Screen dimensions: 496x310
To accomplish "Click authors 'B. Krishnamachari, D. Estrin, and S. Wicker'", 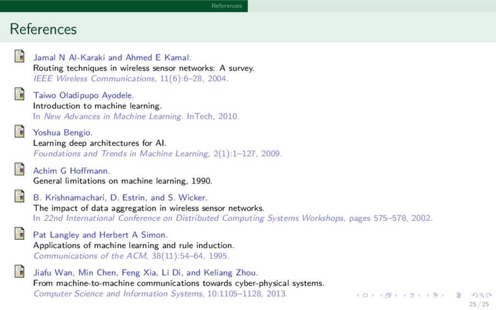I will 120,198.
